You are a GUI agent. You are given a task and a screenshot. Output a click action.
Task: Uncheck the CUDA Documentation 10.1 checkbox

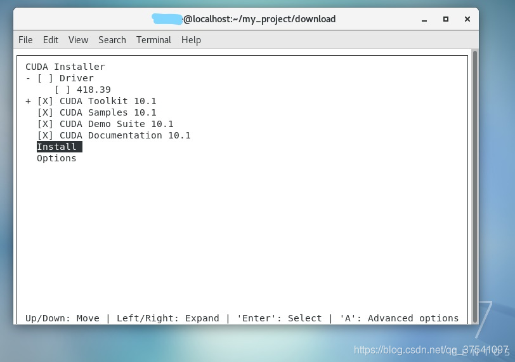pyautogui.click(x=45, y=135)
